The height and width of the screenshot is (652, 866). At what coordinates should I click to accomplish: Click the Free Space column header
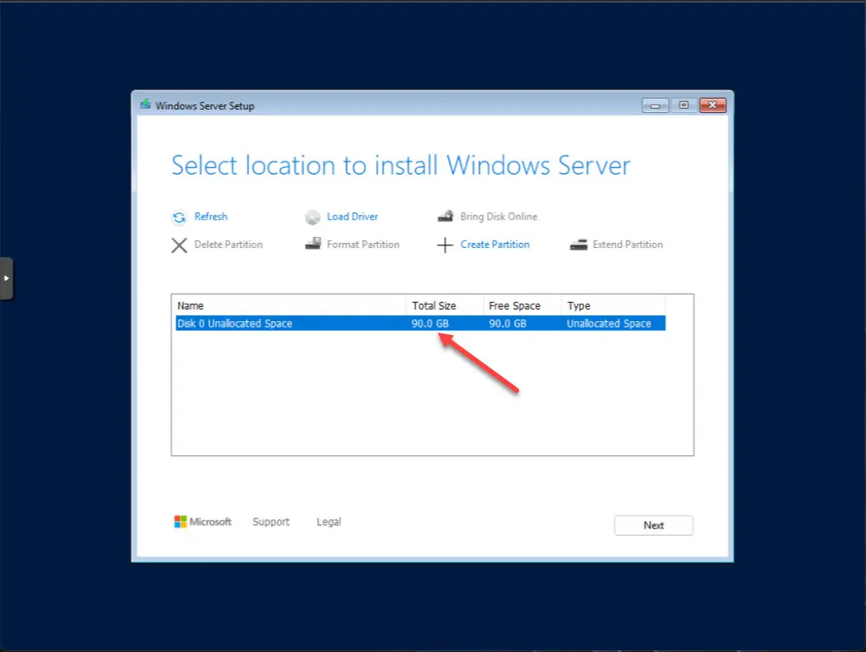pos(522,305)
